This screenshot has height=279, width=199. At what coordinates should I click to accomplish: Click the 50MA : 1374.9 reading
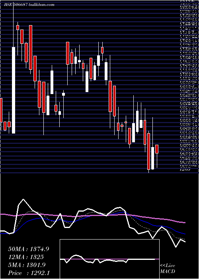(x=29, y=249)
